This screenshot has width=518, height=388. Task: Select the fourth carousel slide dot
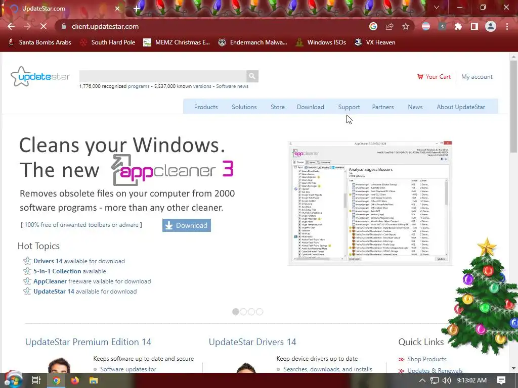(x=260, y=312)
